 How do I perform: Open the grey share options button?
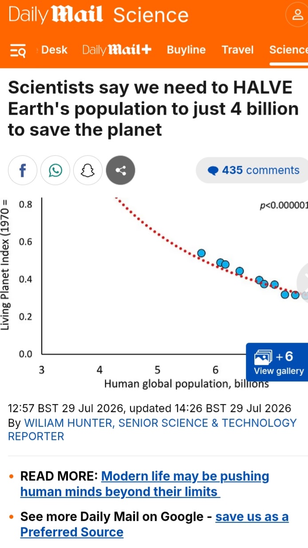(x=120, y=170)
